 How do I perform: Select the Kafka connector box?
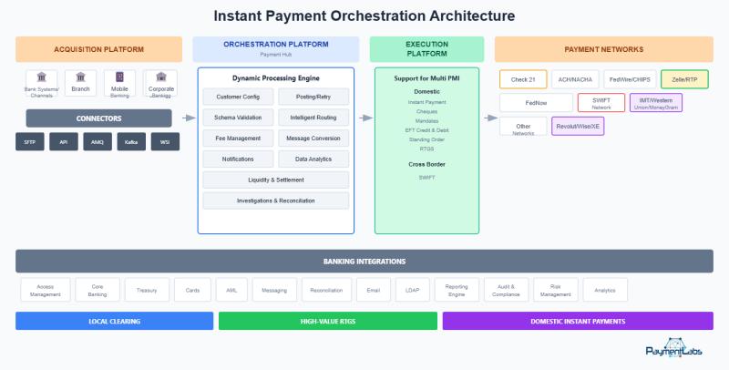point(131,142)
